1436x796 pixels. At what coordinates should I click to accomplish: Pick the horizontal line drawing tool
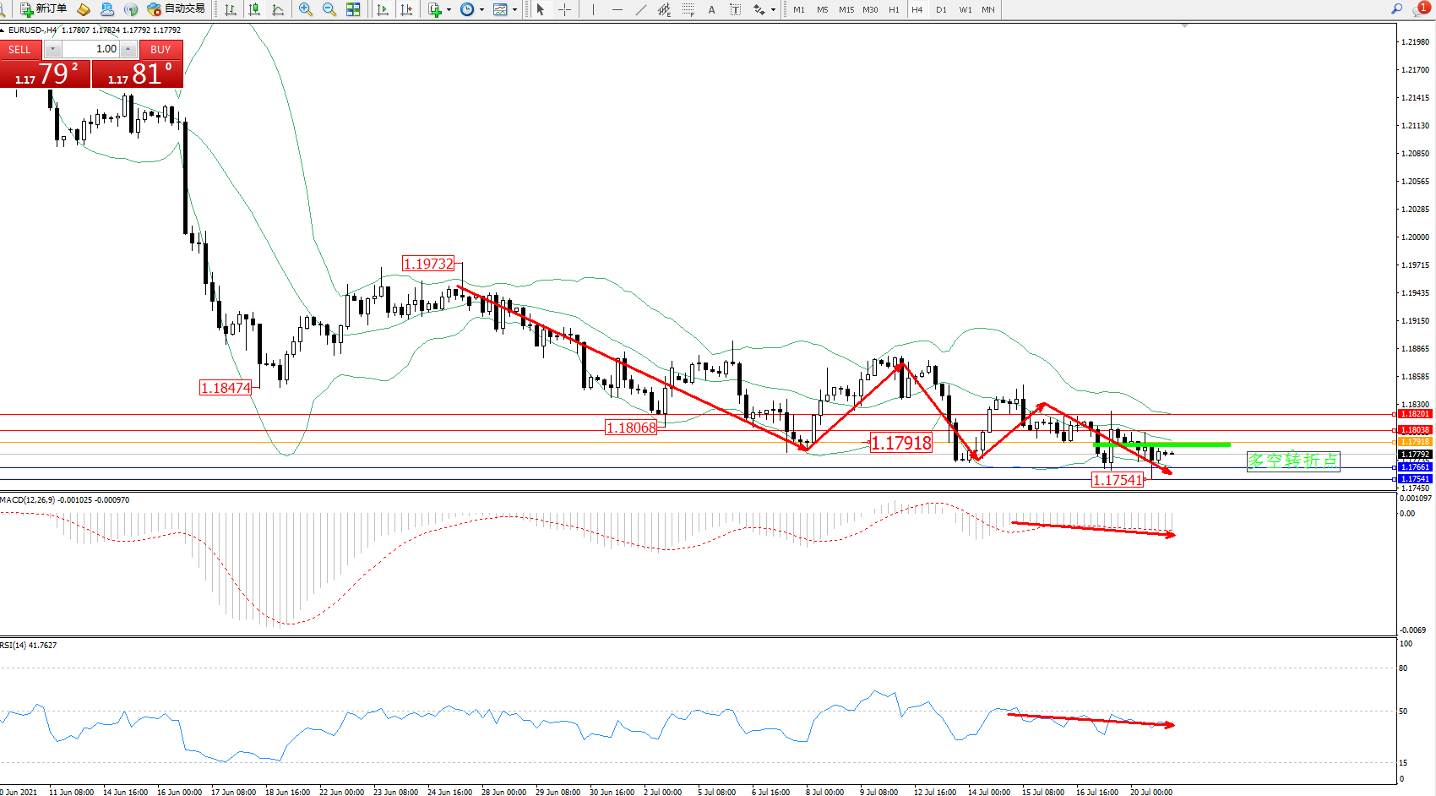[x=617, y=9]
